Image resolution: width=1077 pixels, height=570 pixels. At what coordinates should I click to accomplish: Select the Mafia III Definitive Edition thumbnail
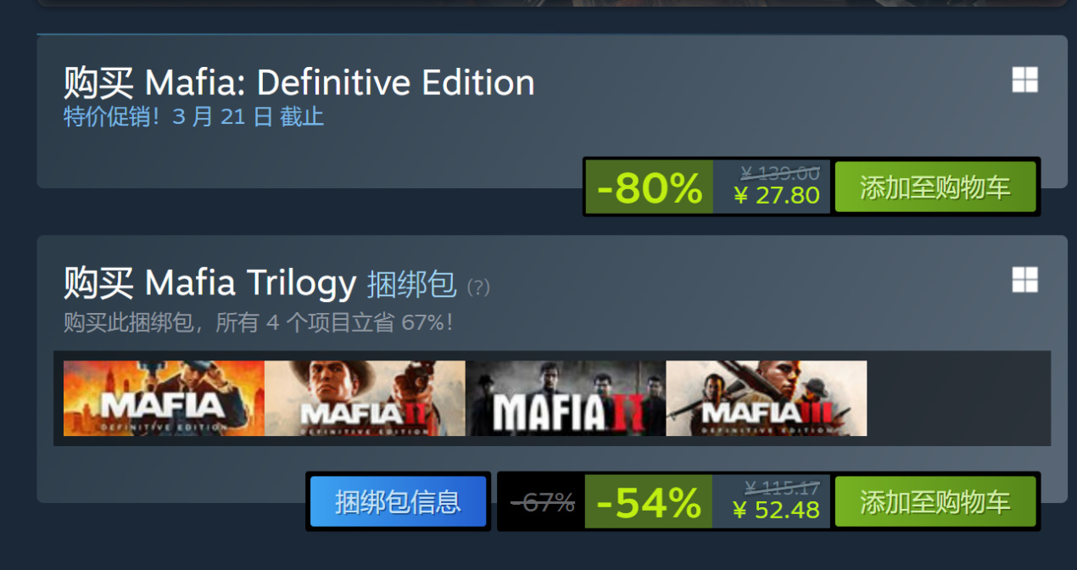767,399
